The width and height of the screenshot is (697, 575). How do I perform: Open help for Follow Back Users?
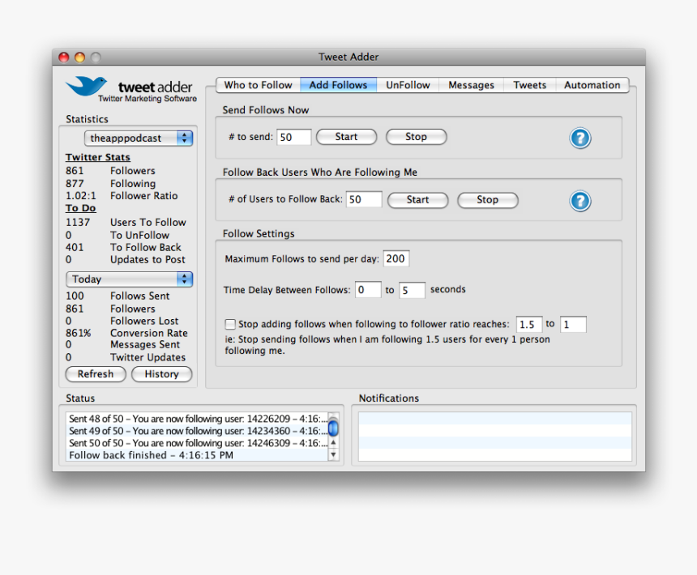tap(580, 201)
